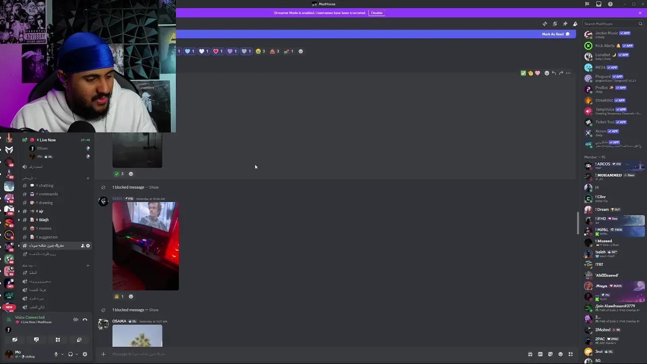Open User Settings gear
The width and height of the screenshot is (647, 364).
pyautogui.click(x=85, y=354)
